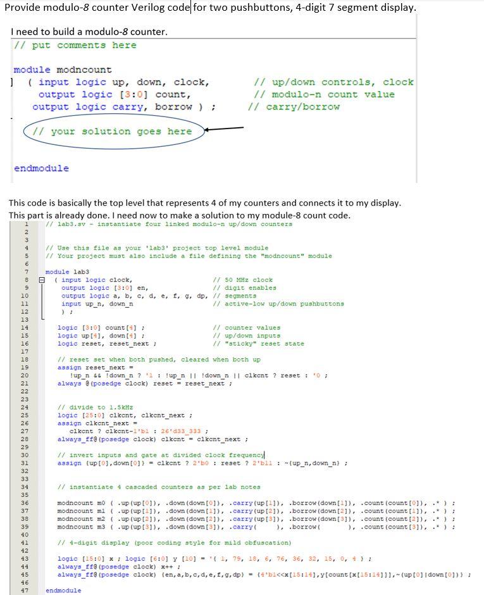Viewport: 484px width, 595px height.
Task: Click "always @(posedge clock) reset = reset_next" line
Action: [144, 383]
